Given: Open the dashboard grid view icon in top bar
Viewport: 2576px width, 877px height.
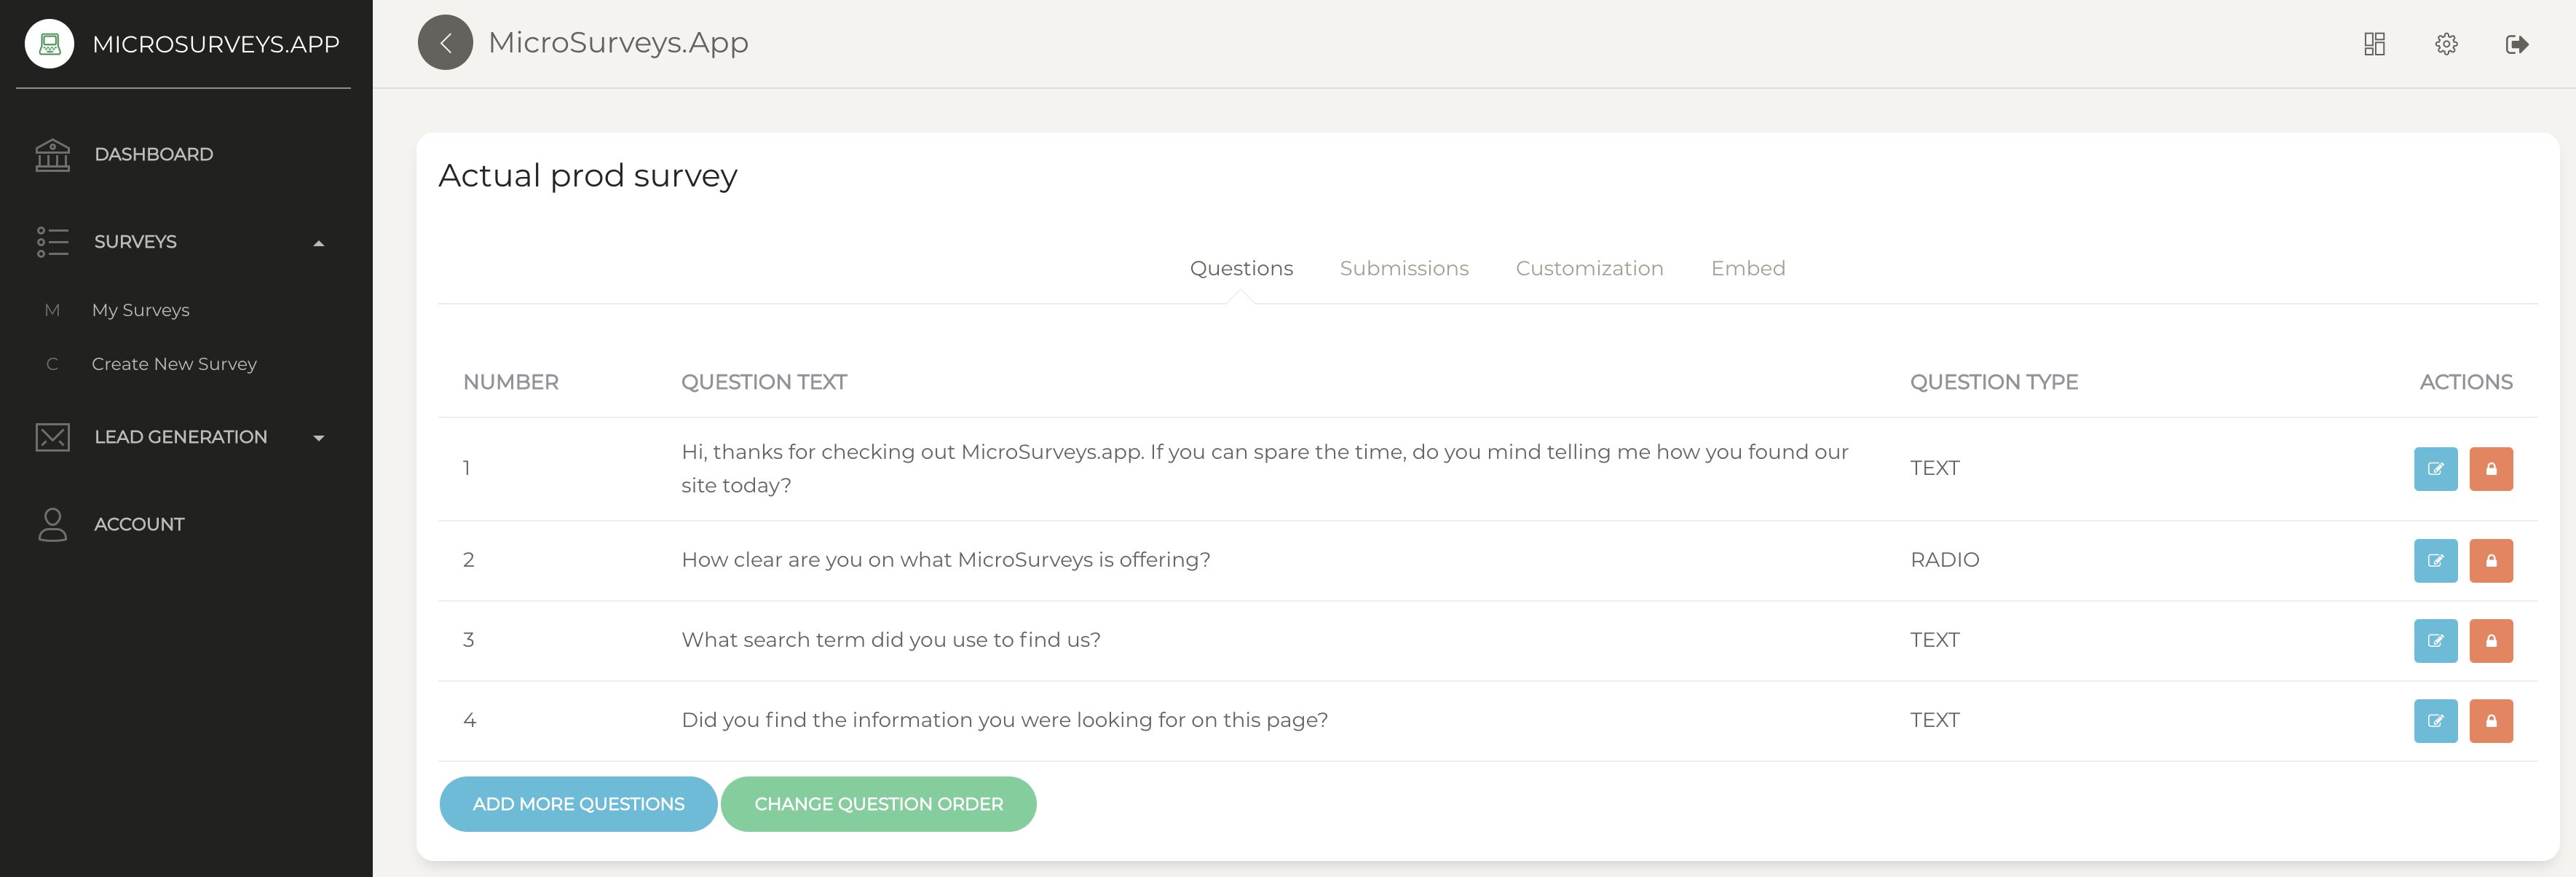Looking at the screenshot, I should click(2374, 43).
